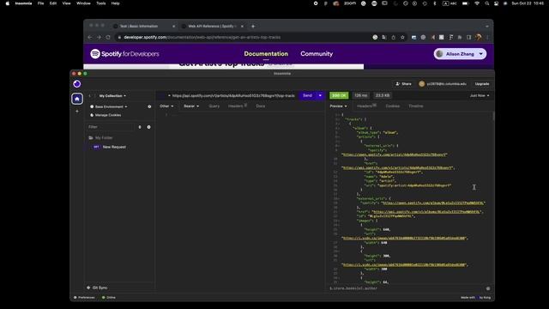Click the 23.3 KB response size badge
Viewport: 549px width, 309px height.
[383, 95]
